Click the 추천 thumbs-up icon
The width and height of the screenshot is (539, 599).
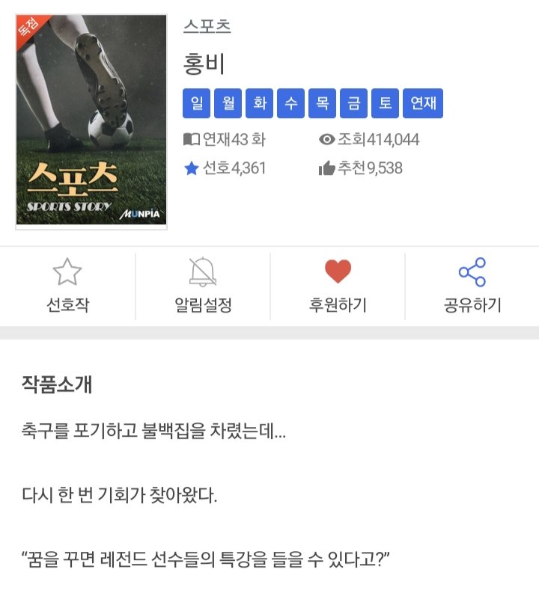[326, 168]
